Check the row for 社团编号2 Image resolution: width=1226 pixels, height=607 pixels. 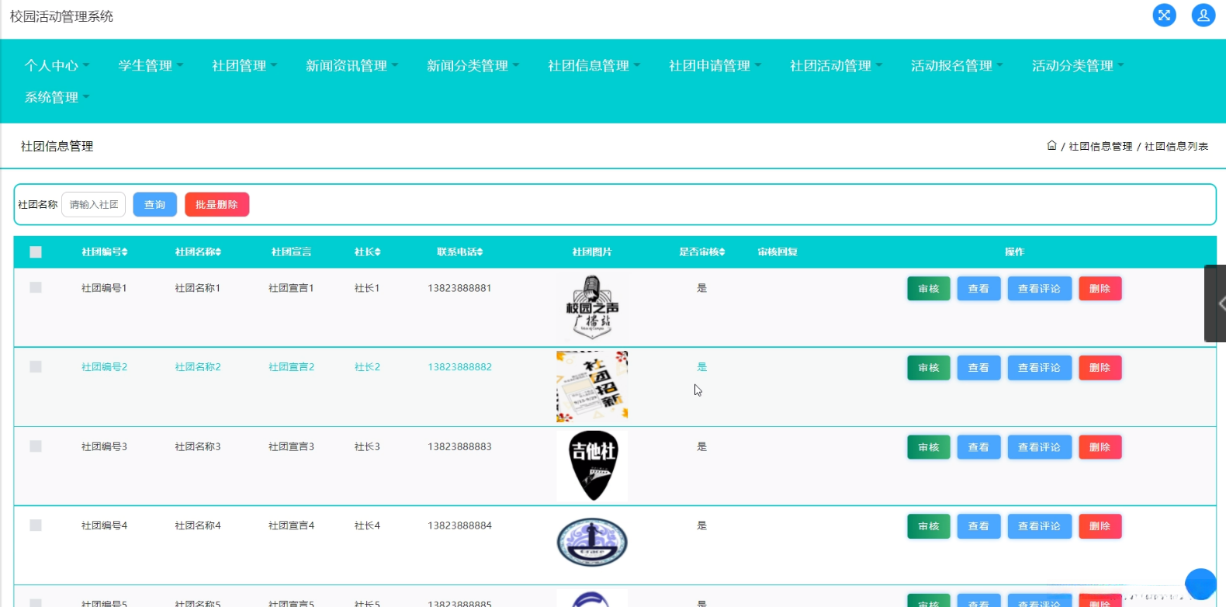[x=36, y=367]
